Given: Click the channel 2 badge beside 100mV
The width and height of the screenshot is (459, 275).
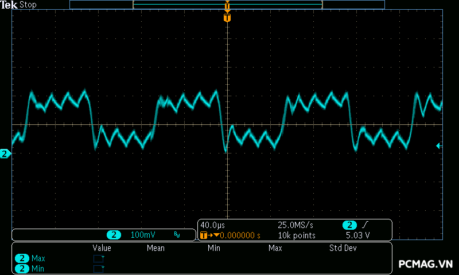Looking at the screenshot, I should [115, 235].
